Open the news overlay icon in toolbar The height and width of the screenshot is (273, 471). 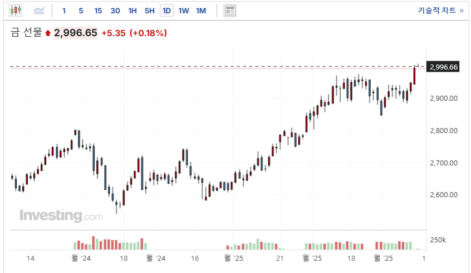click(230, 11)
